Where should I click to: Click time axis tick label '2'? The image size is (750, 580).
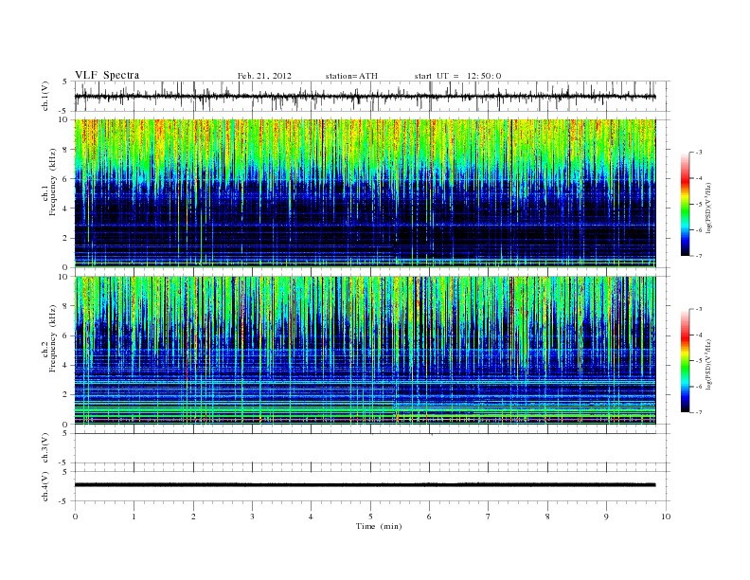(193, 517)
